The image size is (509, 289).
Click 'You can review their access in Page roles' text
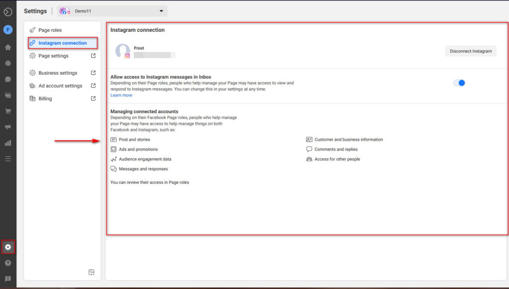pyautogui.click(x=150, y=182)
